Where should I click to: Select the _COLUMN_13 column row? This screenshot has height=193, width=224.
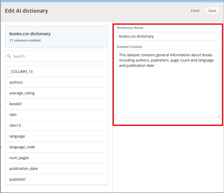[x=56, y=72]
